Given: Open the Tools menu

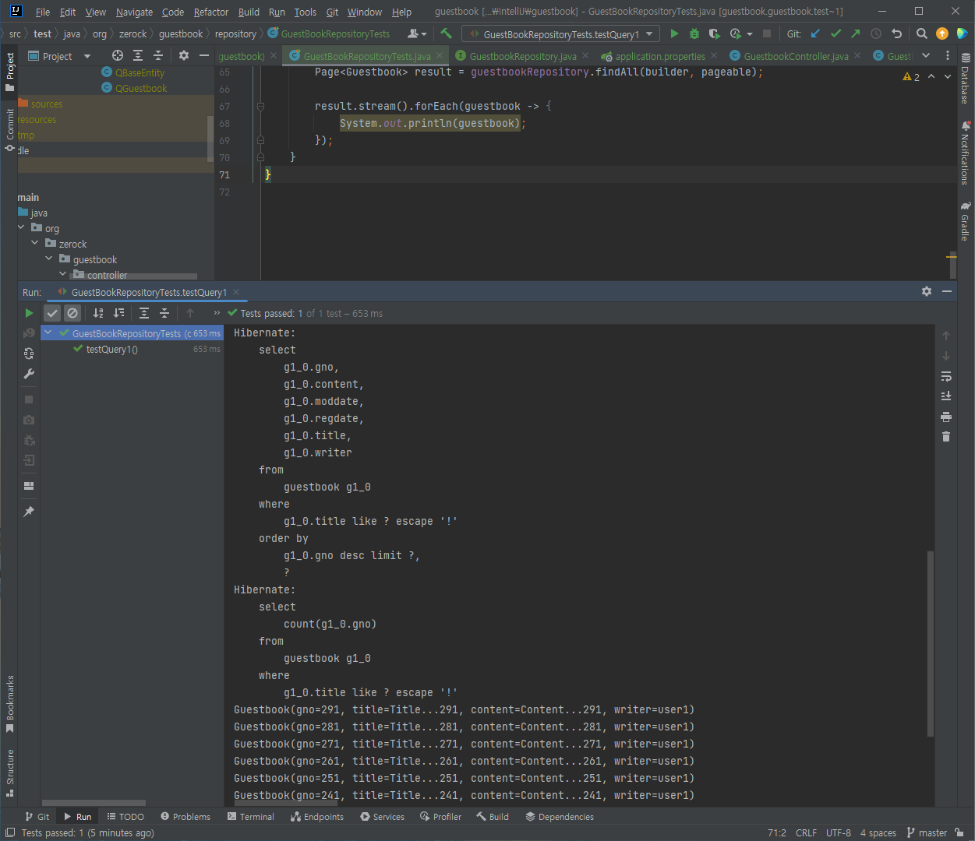Looking at the screenshot, I should point(306,12).
